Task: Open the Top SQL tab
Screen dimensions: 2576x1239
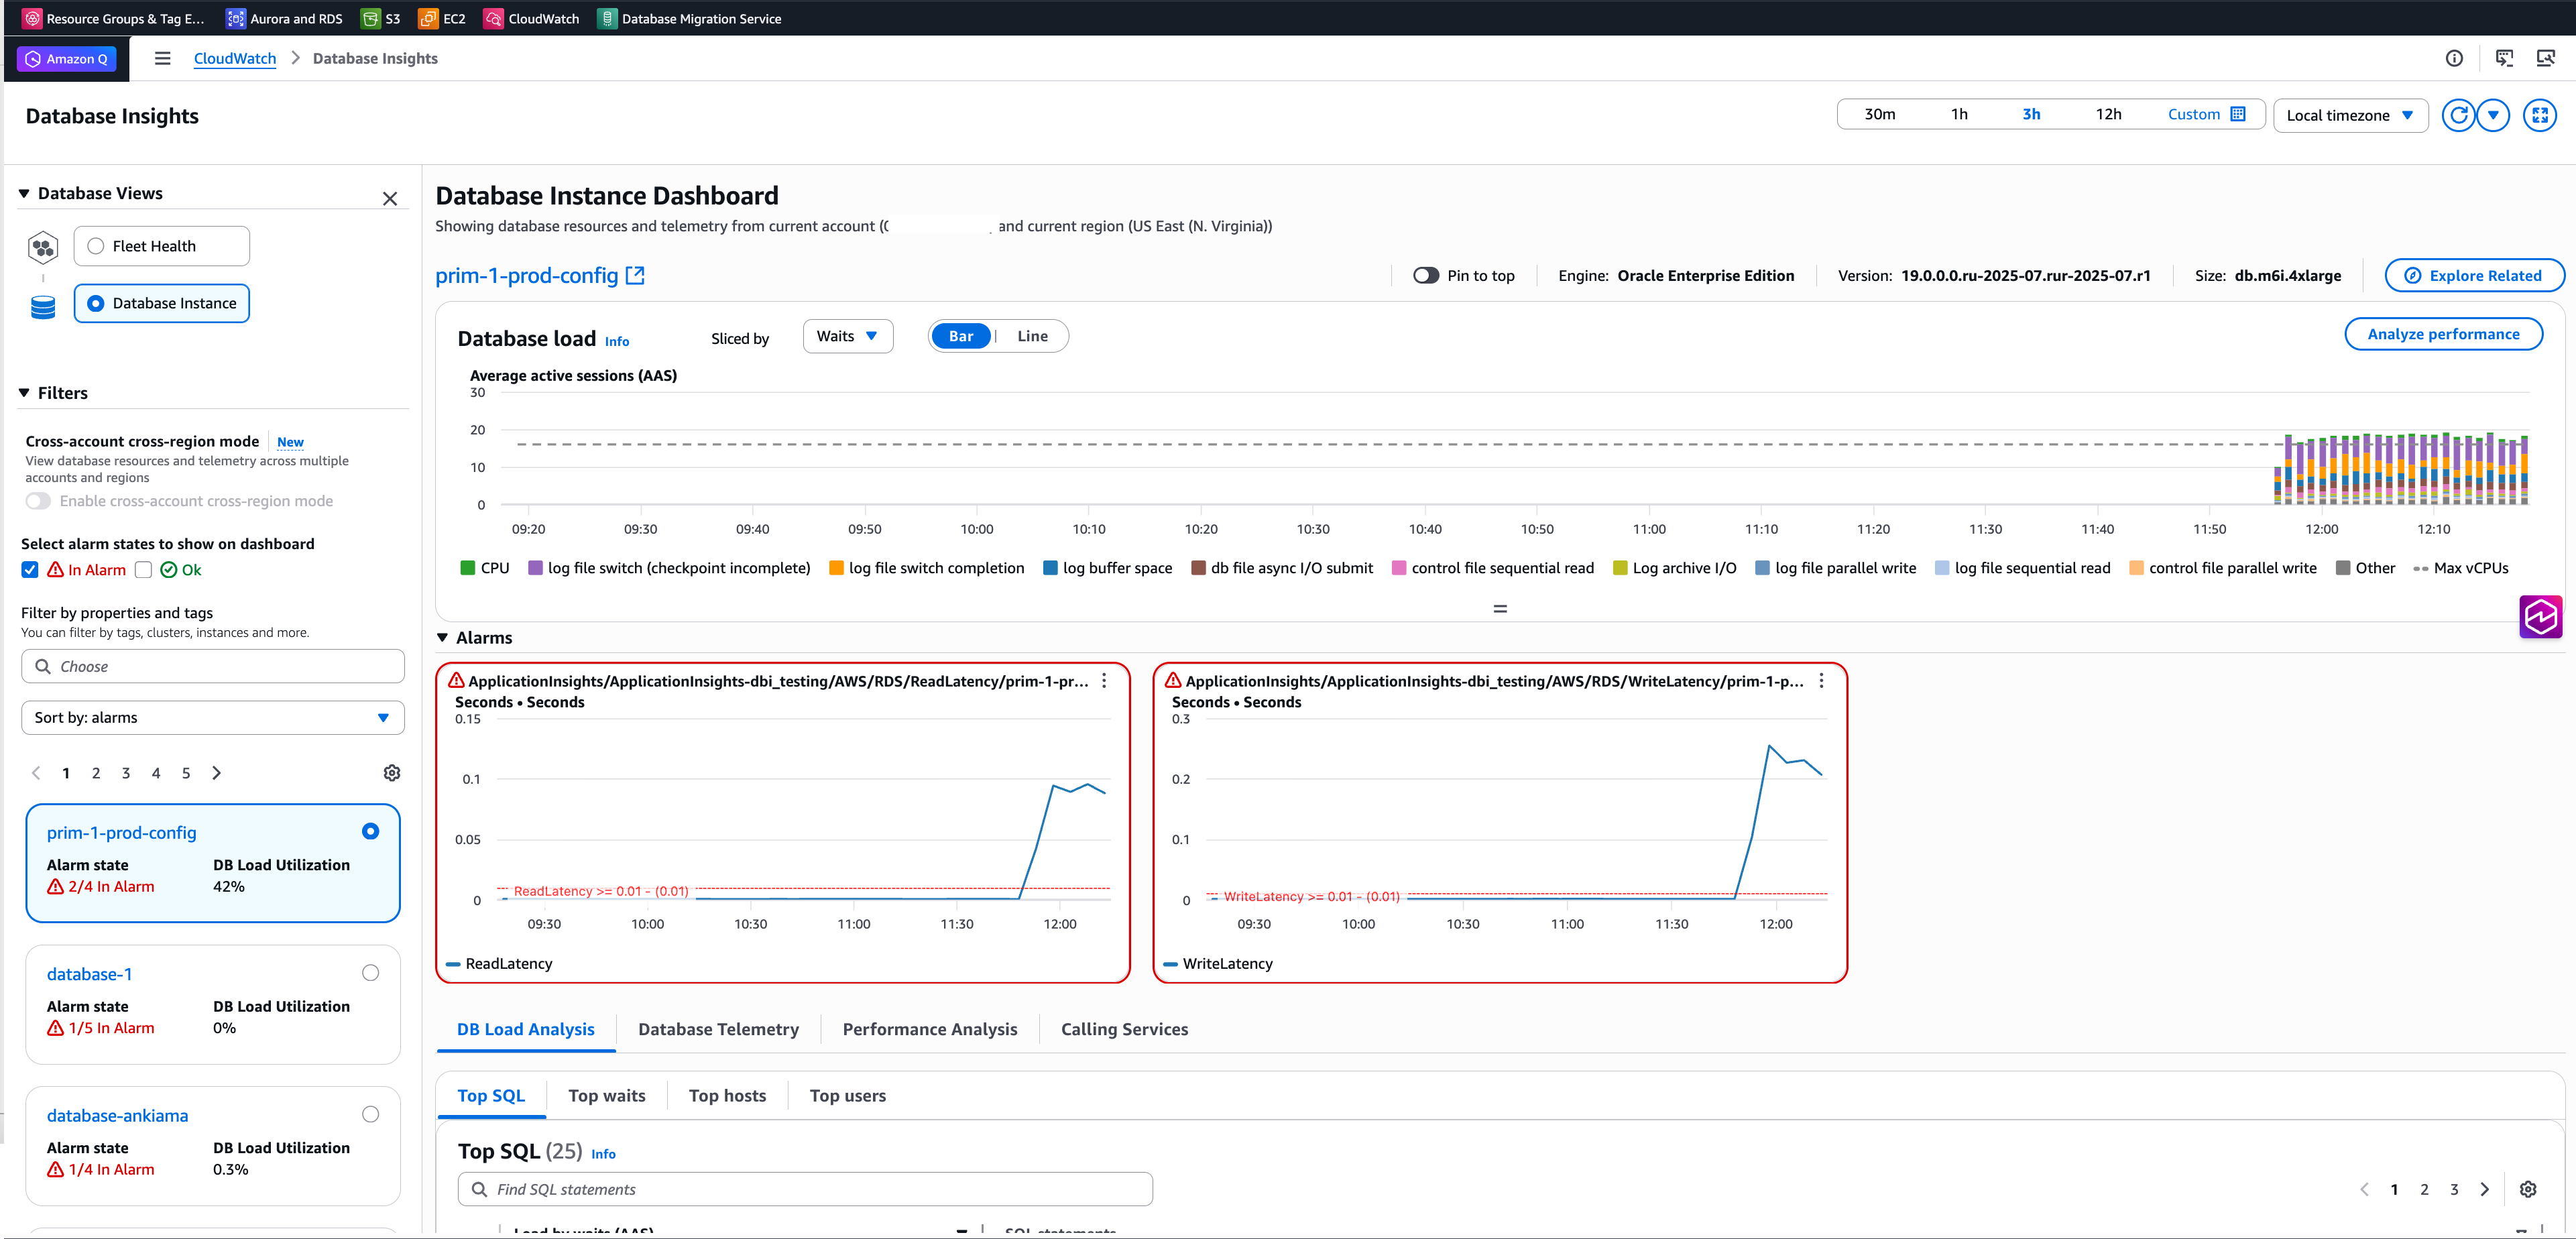Action: click(x=491, y=1096)
